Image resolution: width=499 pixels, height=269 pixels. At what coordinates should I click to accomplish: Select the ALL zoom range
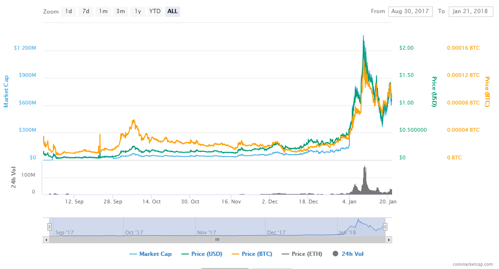[x=173, y=11]
